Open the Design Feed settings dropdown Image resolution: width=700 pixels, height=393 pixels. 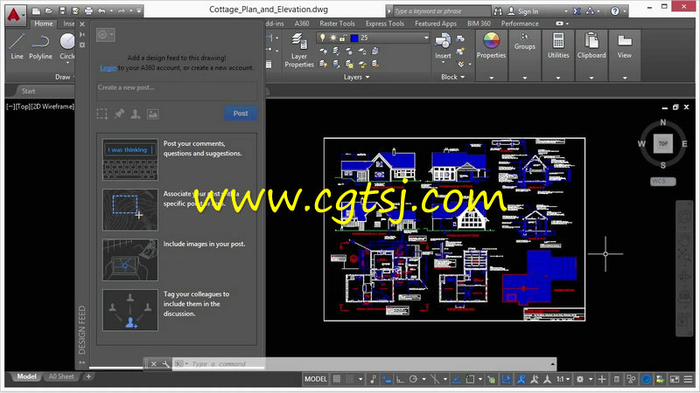pyautogui.click(x=105, y=34)
